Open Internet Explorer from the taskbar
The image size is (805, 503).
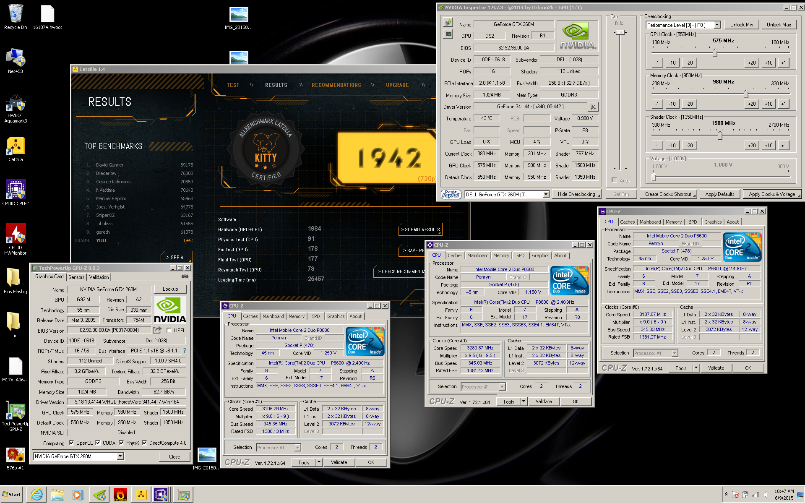click(37, 495)
